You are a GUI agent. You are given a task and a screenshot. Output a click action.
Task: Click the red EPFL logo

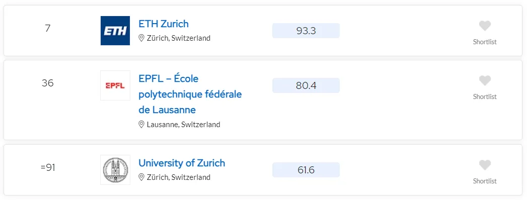coord(115,85)
